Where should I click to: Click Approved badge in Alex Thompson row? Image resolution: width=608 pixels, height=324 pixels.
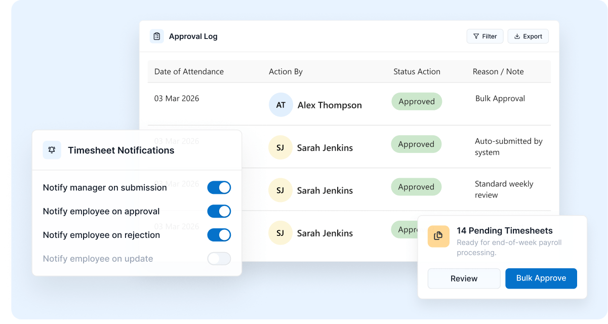tap(416, 102)
